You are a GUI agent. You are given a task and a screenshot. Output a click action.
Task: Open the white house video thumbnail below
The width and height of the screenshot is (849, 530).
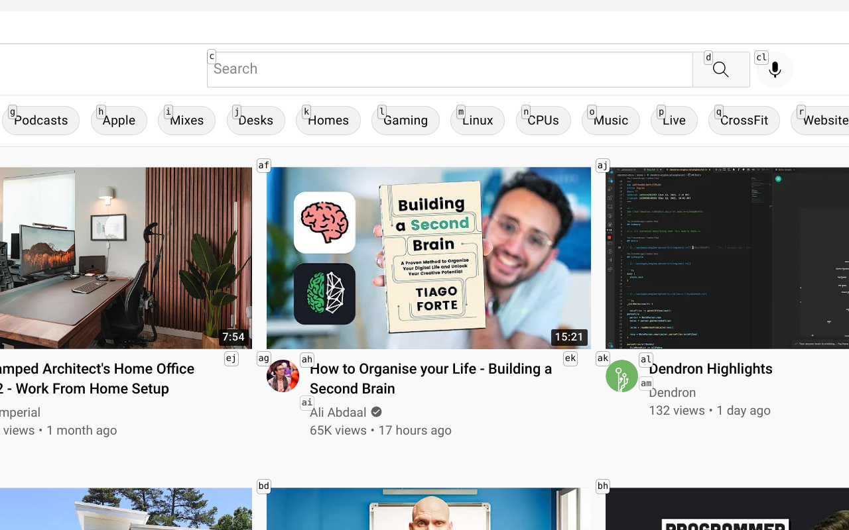pyautogui.click(x=126, y=509)
